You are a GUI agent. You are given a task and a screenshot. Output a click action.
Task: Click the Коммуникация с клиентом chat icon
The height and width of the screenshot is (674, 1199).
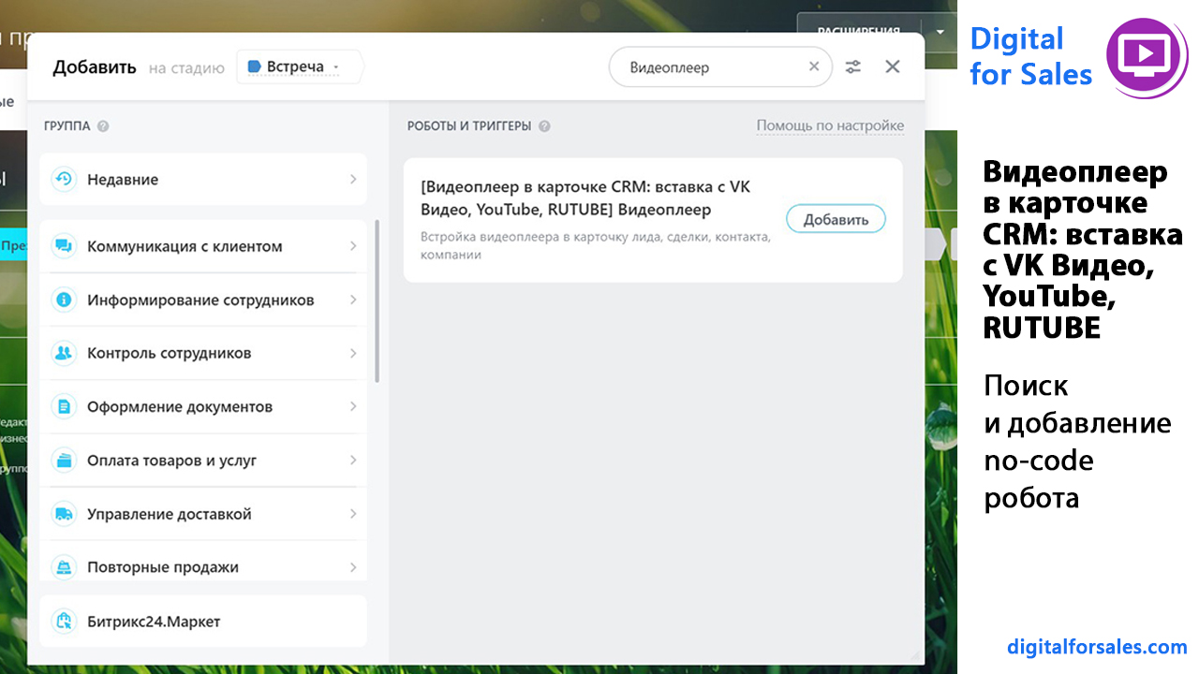pyautogui.click(x=64, y=246)
